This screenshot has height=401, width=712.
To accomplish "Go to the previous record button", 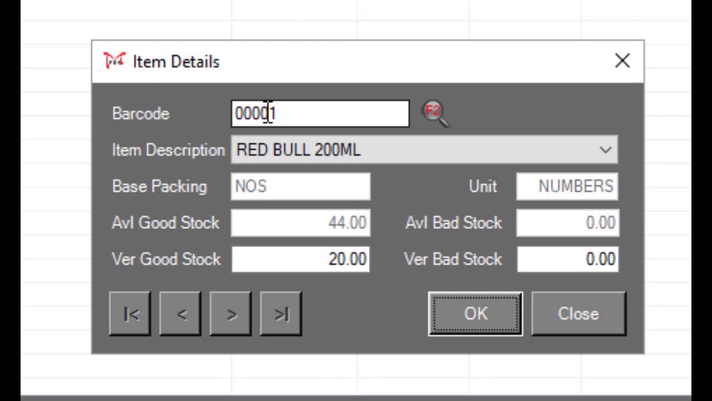I will 180,314.
